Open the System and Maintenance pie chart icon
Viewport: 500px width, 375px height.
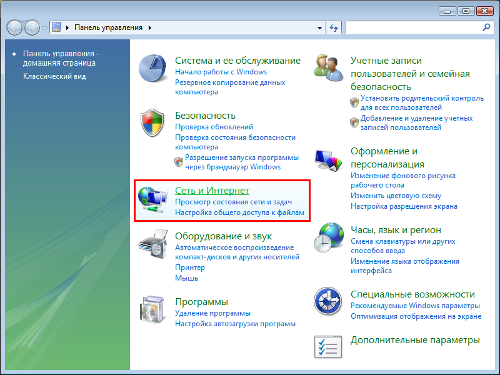tap(152, 68)
